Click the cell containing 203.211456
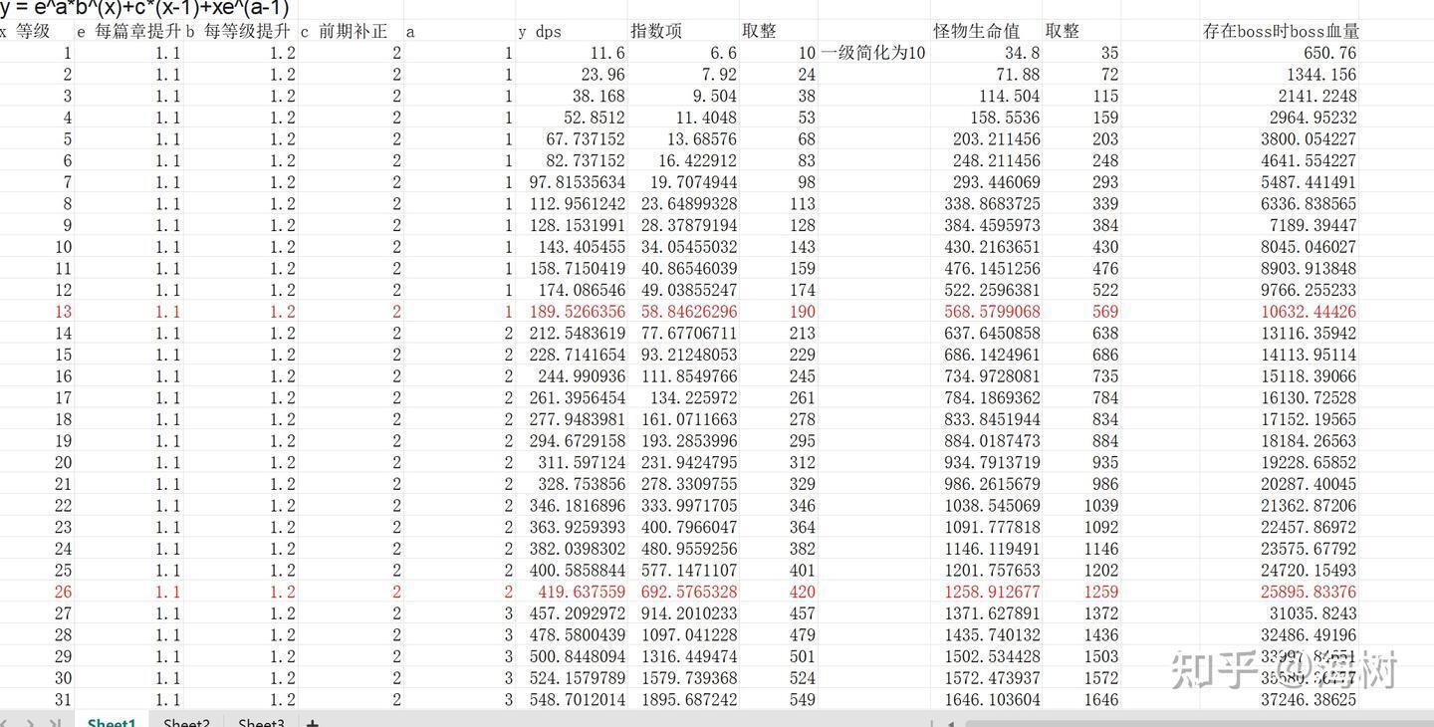1434x727 pixels. [x=986, y=139]
